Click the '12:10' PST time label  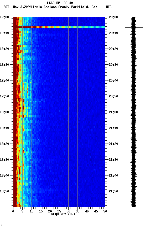pyautogui.click(x=4, y=33)
